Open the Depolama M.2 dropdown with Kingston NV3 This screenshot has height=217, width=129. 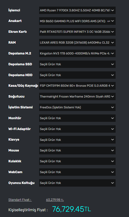pyautogui.click(x=77, y=53)
